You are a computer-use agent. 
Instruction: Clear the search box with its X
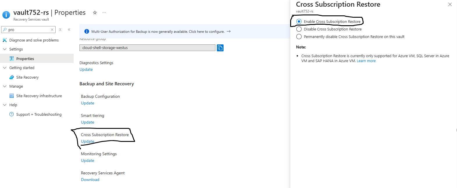coord(52,30)
